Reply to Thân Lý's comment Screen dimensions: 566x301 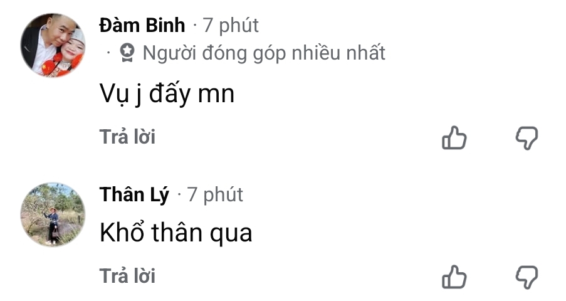pos(127,276)
